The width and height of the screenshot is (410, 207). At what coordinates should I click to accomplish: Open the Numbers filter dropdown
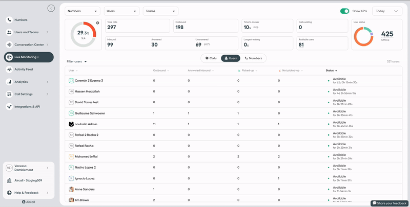[83, 11]
